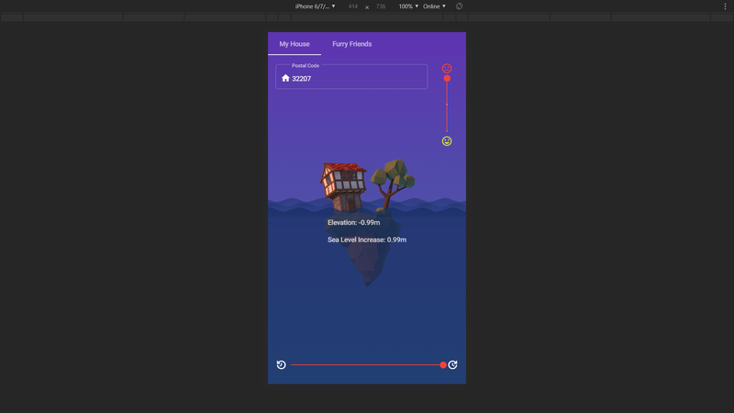Click the viewport height field showing 736

[x=381, y=6]
